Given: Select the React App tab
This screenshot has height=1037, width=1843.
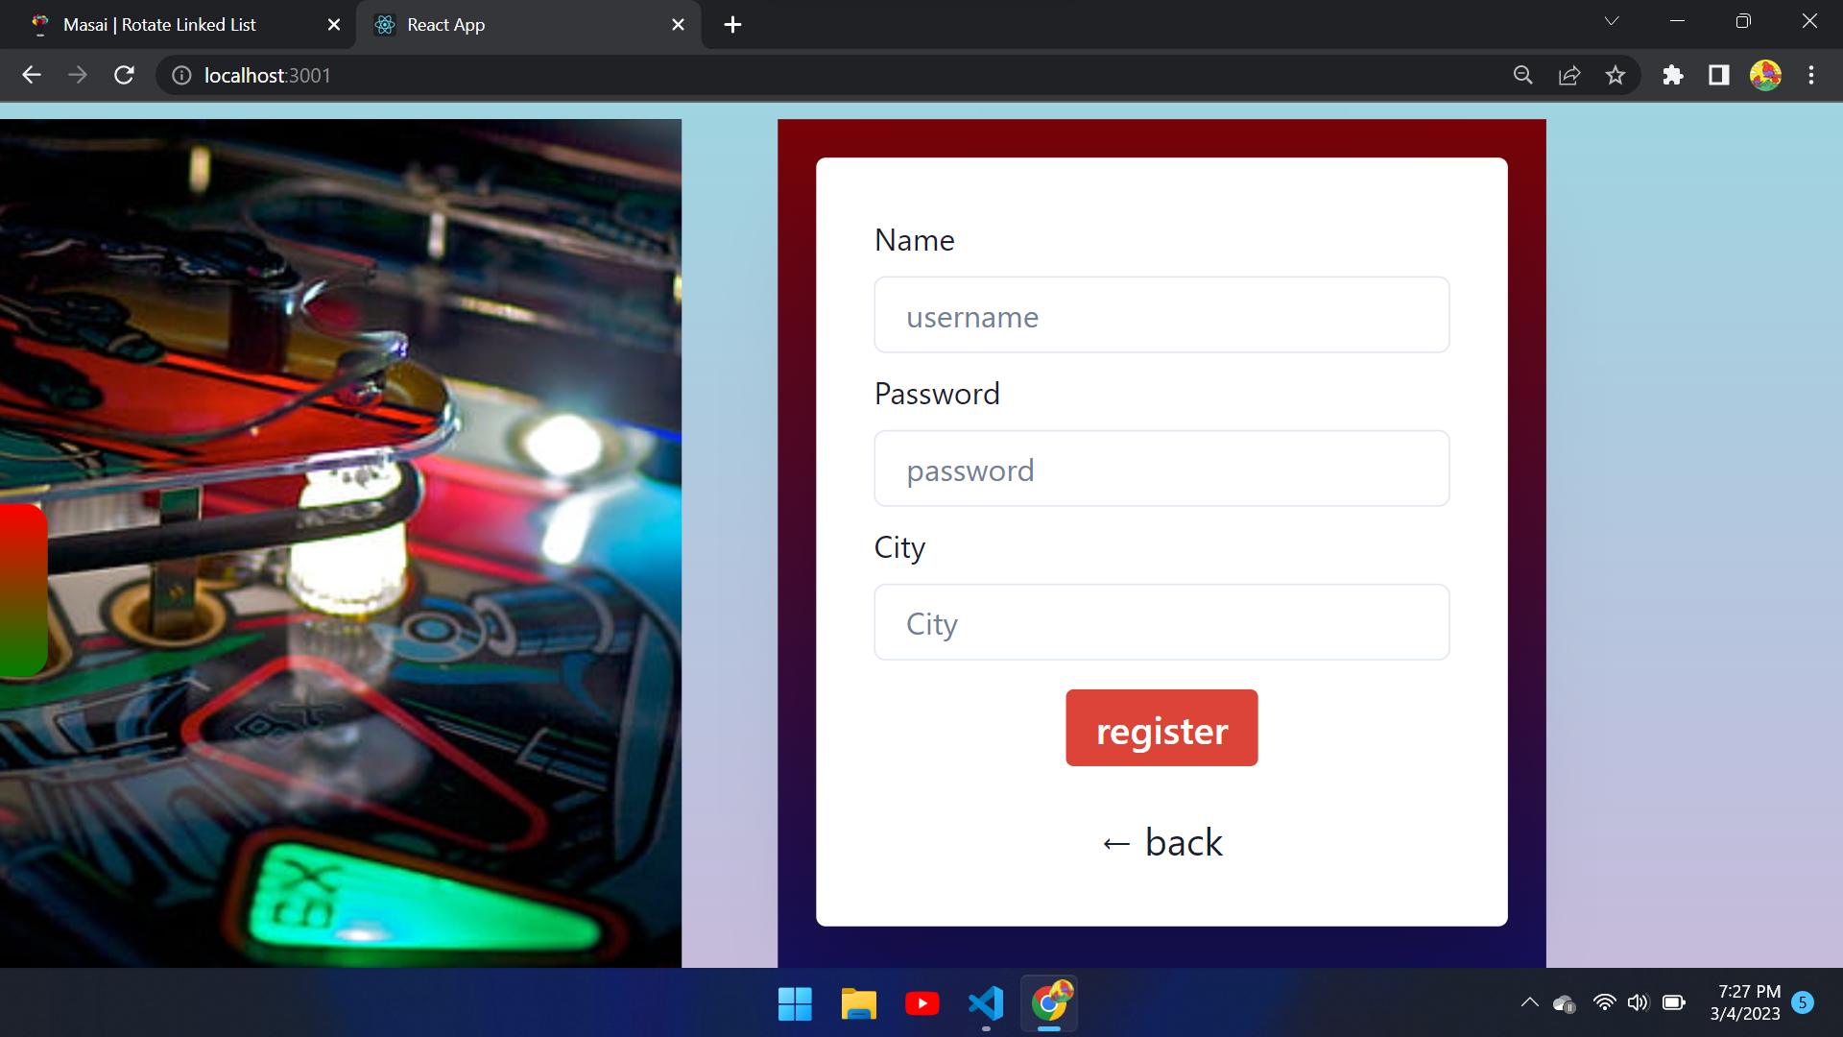Looking at the screenshot, I should (x=446, y=25).
